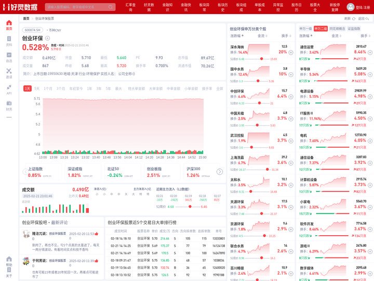Focus the stock search input field
The image size is (374, 281).
click(x=80, y=7)
